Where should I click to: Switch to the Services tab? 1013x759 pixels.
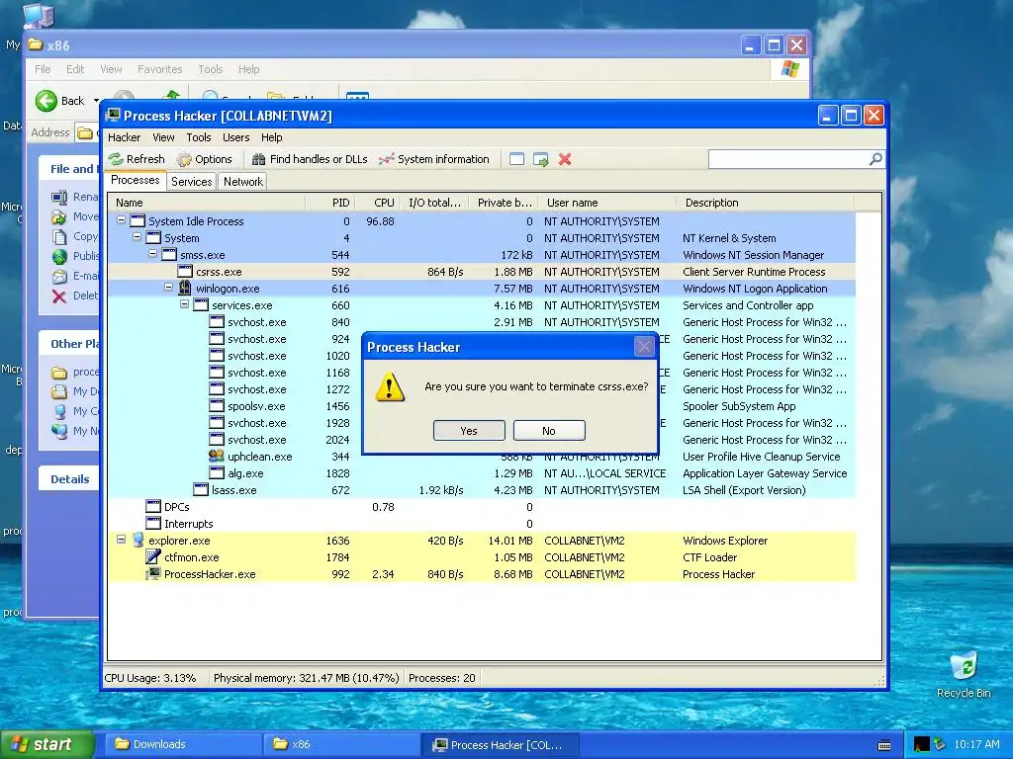tap(191, 182)
